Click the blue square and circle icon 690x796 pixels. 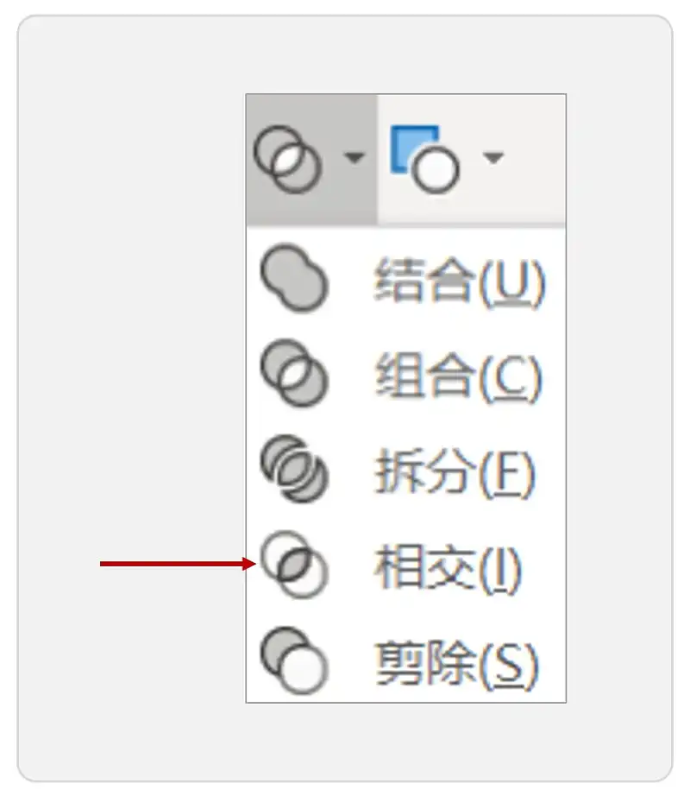coord(425,159)
